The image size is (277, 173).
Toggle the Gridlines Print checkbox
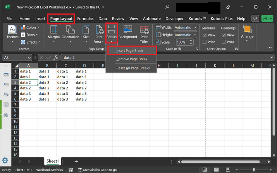click(x=205, y=42)
